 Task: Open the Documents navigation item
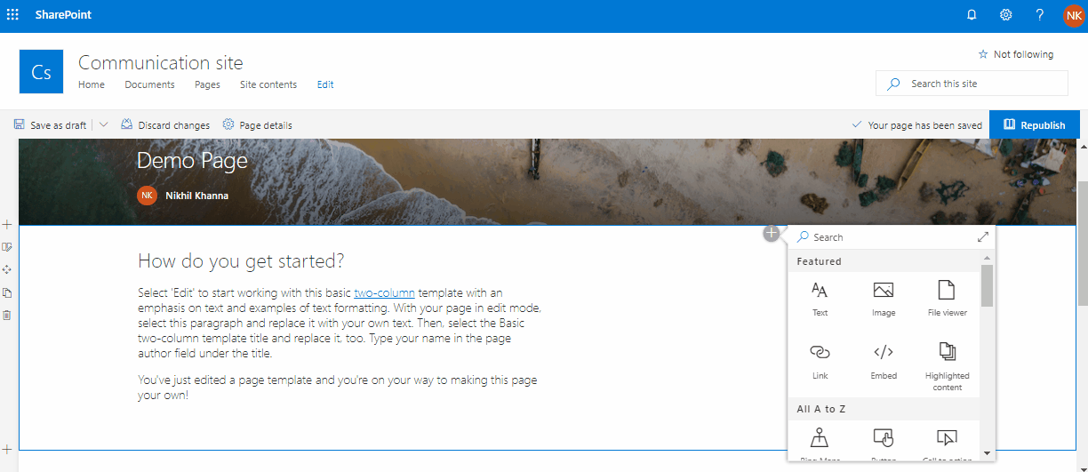(x=149, y=84)
